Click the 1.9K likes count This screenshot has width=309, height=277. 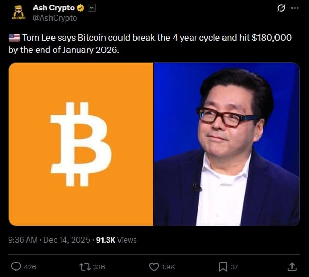tap(168, 267)
